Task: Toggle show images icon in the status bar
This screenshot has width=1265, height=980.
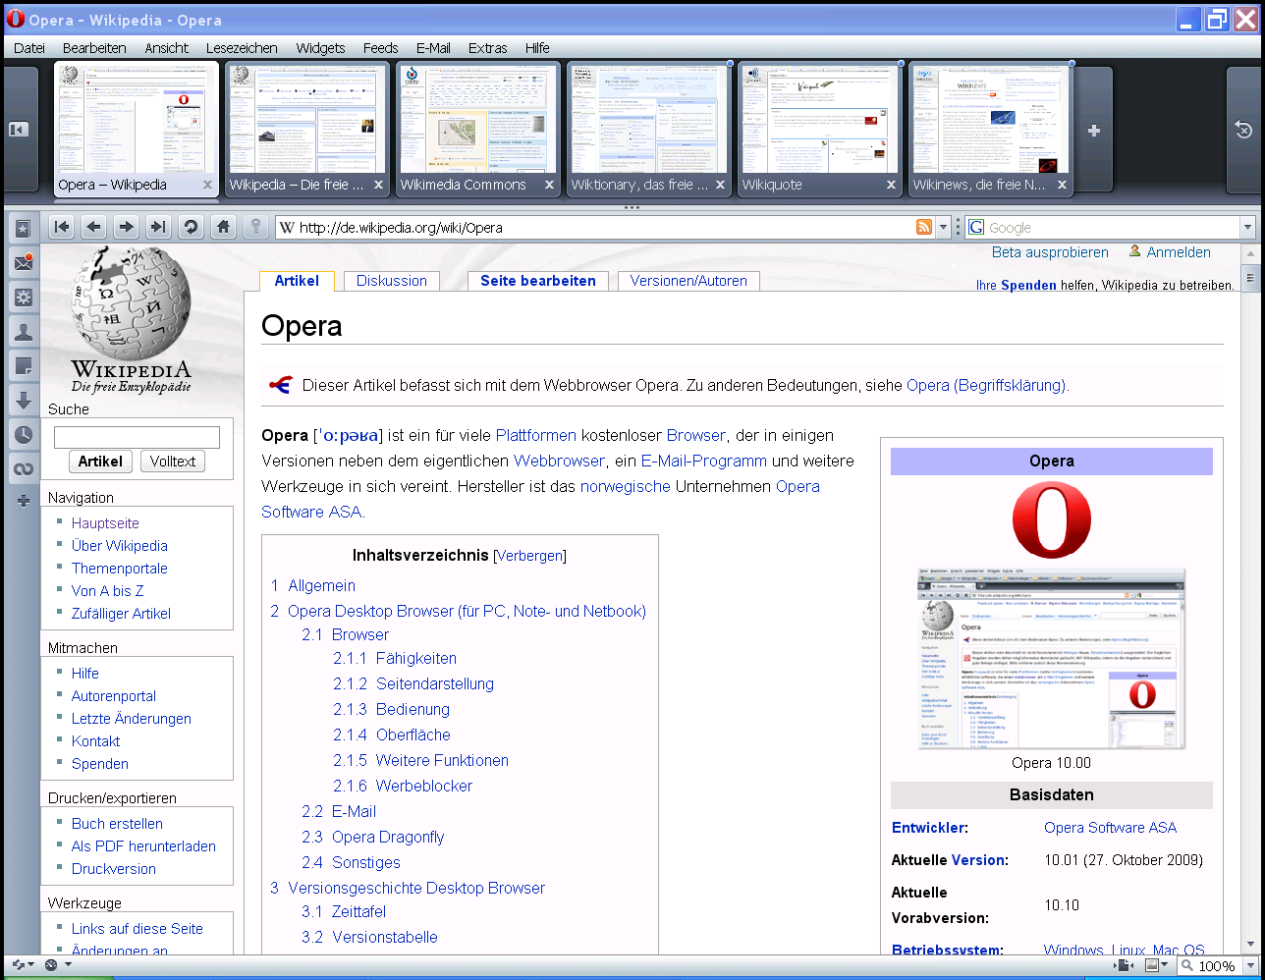Action: click(1152, 965)
